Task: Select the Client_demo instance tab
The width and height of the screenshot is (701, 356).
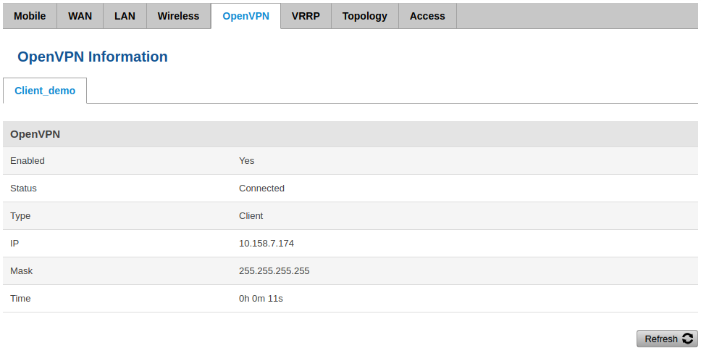Action: tap(45, 91)
